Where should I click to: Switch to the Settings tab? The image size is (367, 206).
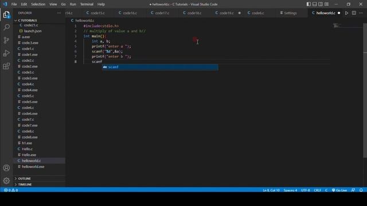pyautogui.click(x=290, y=13)
